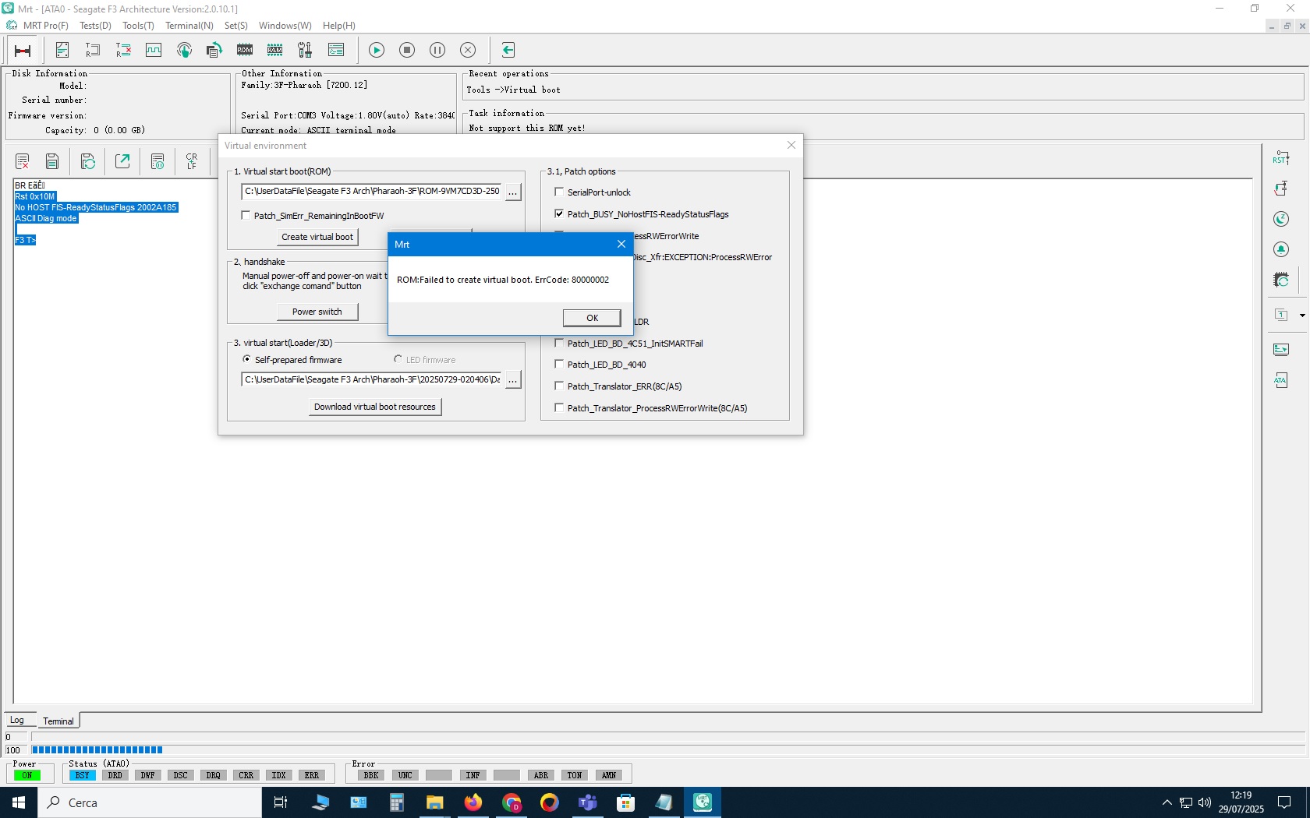
Task: Click the numbered window icon in right sidebar
Action: click(x=1281, y=315)
